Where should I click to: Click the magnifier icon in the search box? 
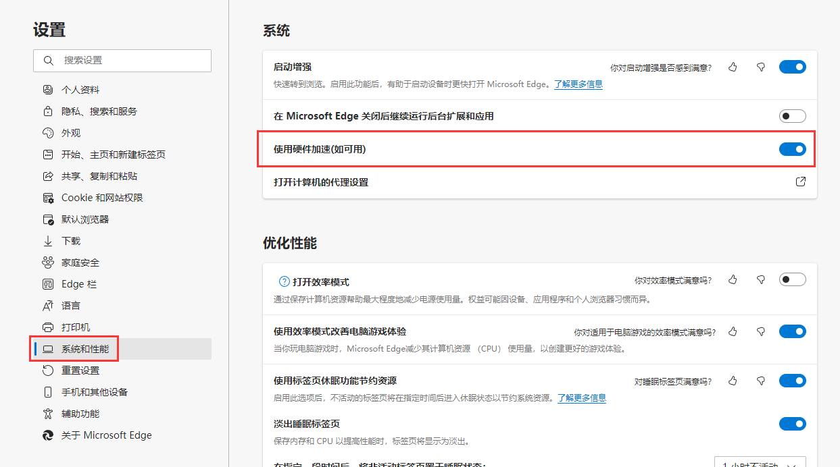point(48,61)
